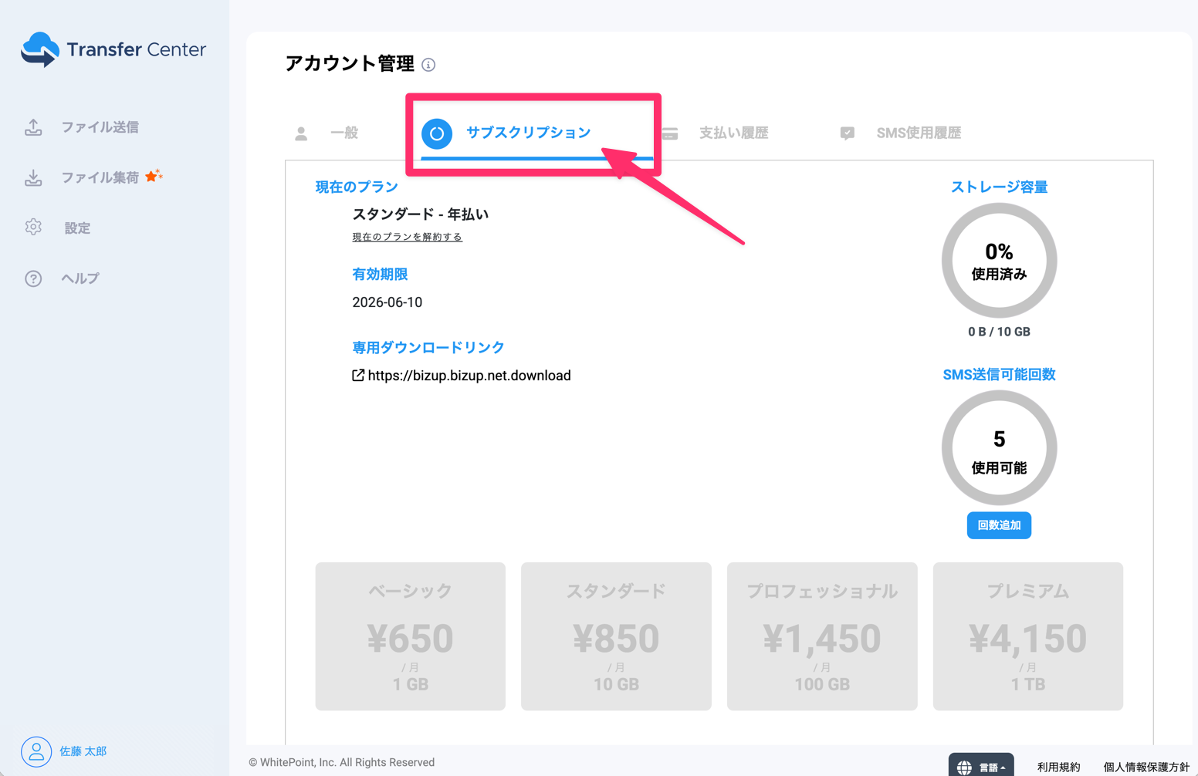The width and height of the screenshot is (1198, 776).
Task: Click the settings gear icon
Action: click(x=33, y=228)
